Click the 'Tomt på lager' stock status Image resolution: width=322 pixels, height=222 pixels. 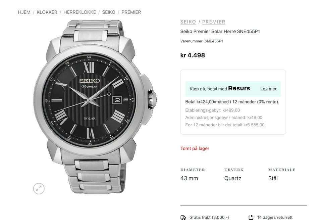point(195,148)
